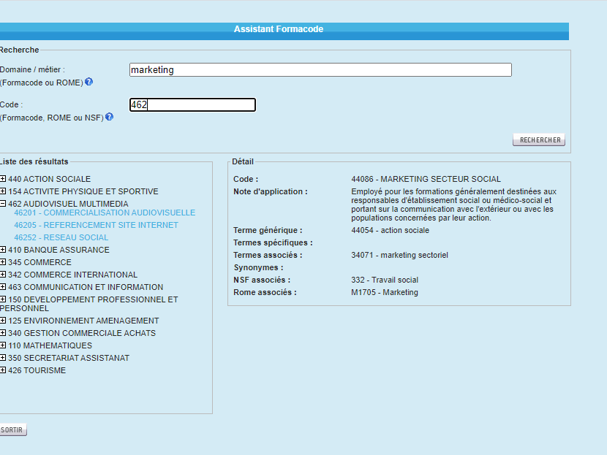Expand 463 COMMUNICATION ET INFORMATION node
The height and width of the screenshot is (455, 607).
click(x=3, y=286)
